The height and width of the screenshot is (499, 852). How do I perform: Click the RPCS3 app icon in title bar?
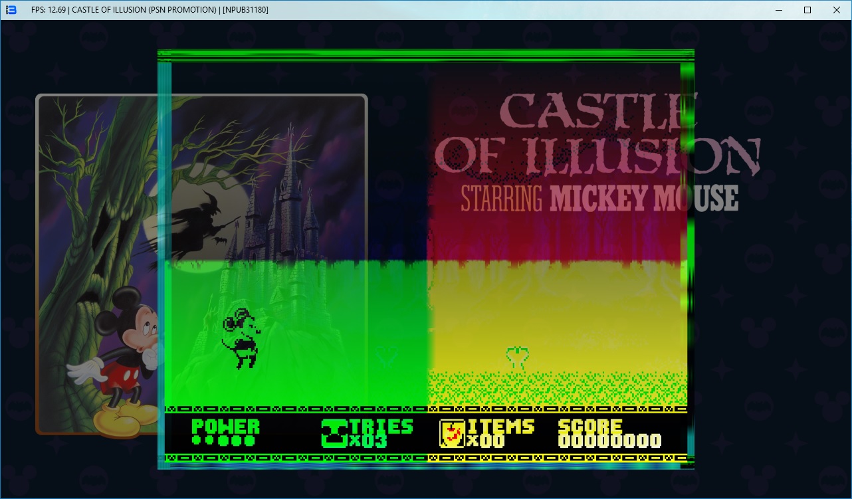click(11, 10)
